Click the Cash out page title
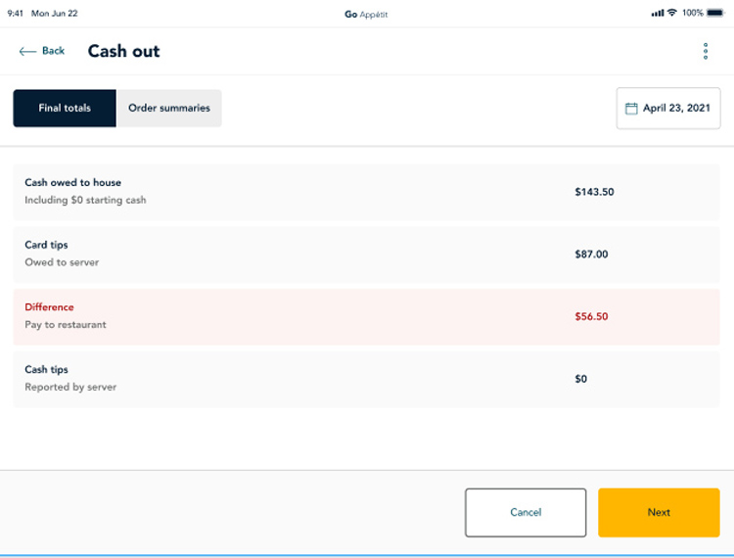 (123, 52)
